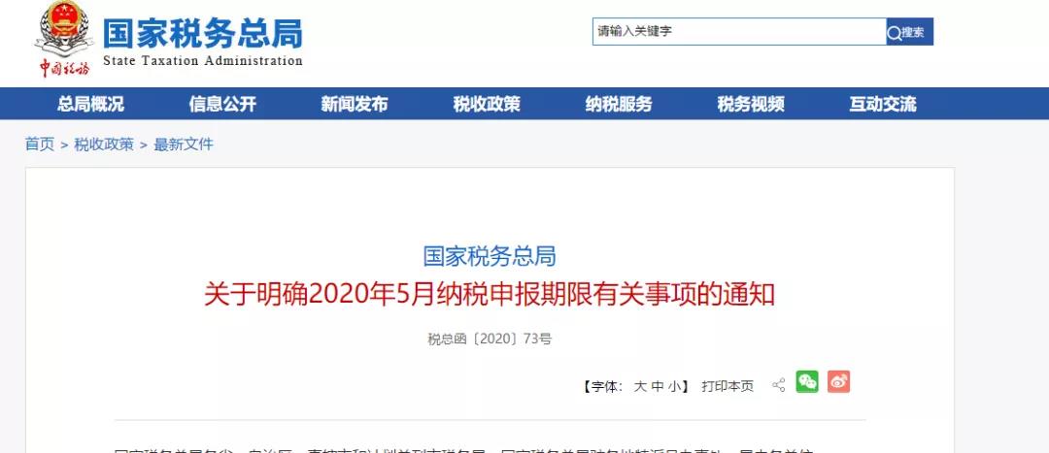The image size is (1049, 453).
Task: Open the 总局概况 menu
Action: coord(90,104)
